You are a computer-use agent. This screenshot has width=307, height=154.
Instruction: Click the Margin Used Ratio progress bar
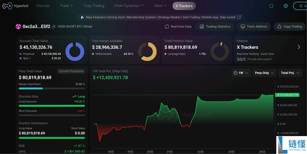pyautogui.click(x=52, y=88)
